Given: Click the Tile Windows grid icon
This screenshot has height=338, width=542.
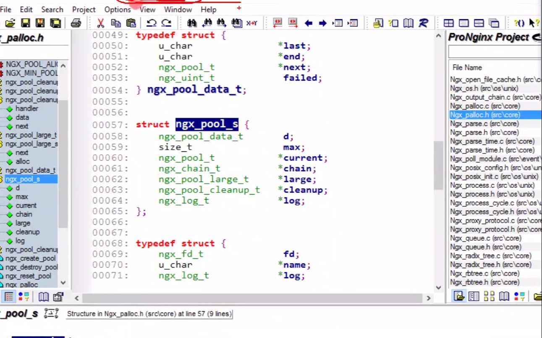Looking at the screenshot, I should click(x=448, y=23).
